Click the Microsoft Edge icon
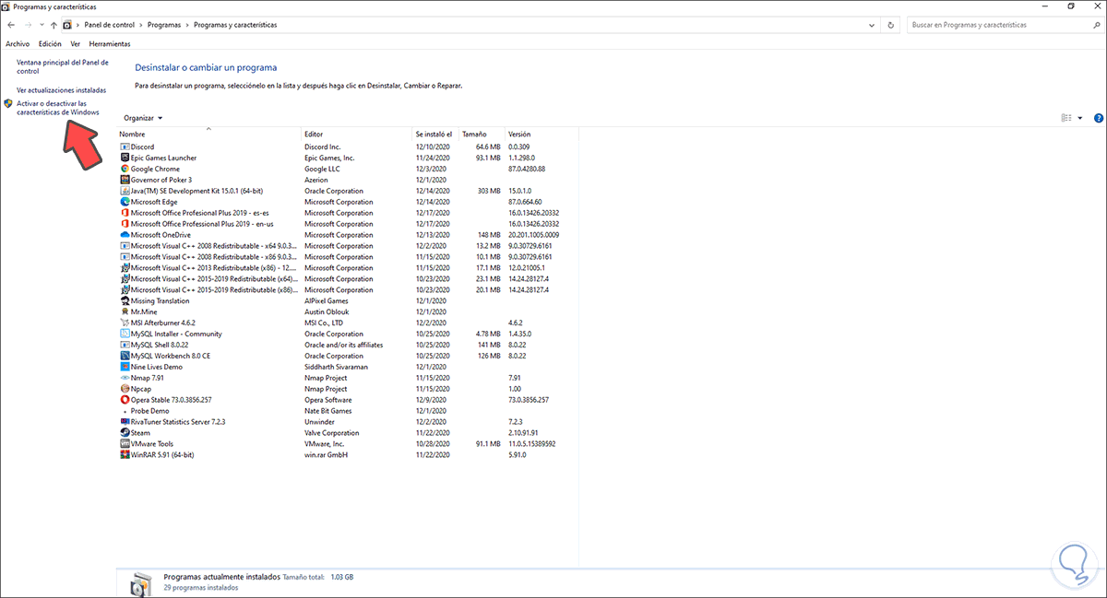Viewport: 1107px width, 598px height. click(125, 202)
